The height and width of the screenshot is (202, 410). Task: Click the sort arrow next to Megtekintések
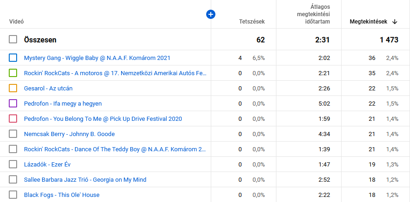[395, 22]
